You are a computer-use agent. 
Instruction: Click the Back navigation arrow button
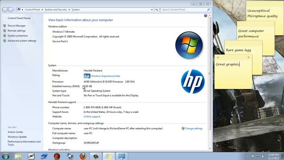point(5,10)
